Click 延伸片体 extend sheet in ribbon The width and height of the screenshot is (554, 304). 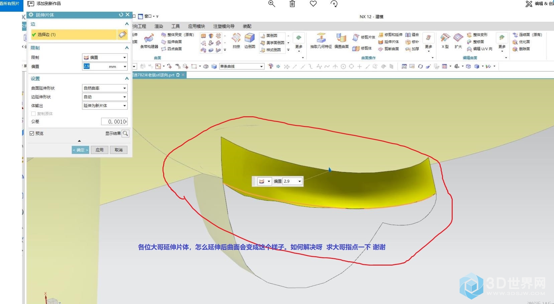(x=389, y=42)
